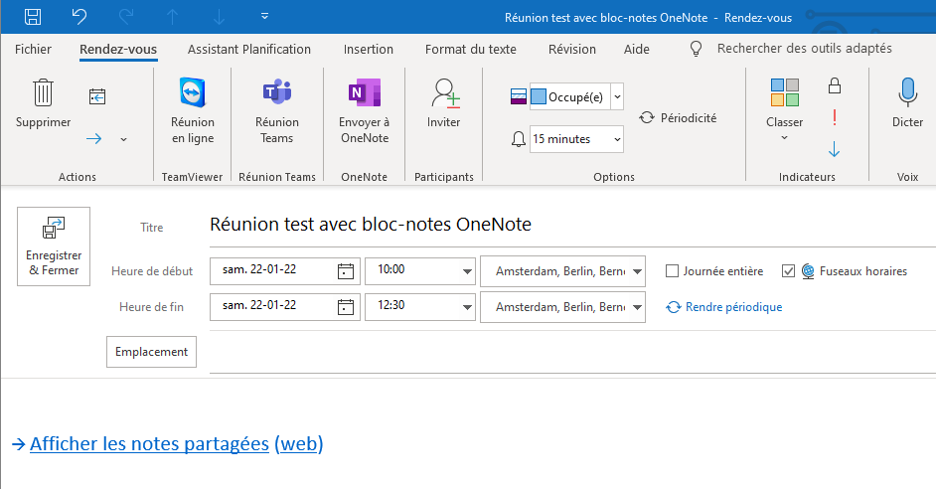Click the Previous item up arrow
Viewport: 936px width, 489px height.
pos(173,17)
